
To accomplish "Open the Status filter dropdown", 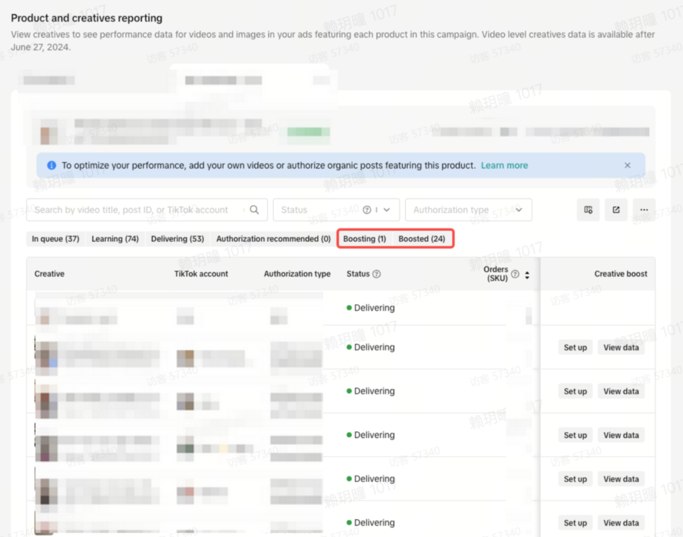I will [336, 210].
